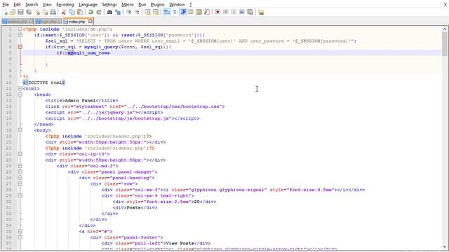Click the Close document toolbar icon
This screenshot has height=252, width=449.
click(x=37, y=12)
